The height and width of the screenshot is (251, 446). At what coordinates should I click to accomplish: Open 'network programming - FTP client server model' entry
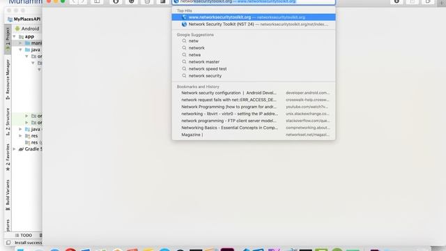[254, 121]
